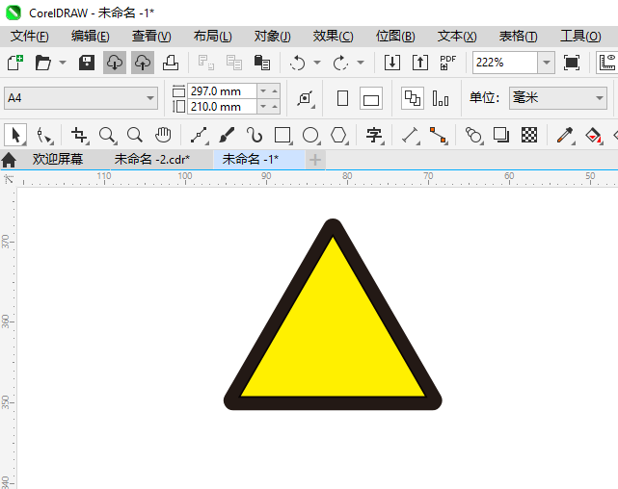Screen dimensions: 618x489
Task: Click the current page layout icon
Action: point(441,98)
